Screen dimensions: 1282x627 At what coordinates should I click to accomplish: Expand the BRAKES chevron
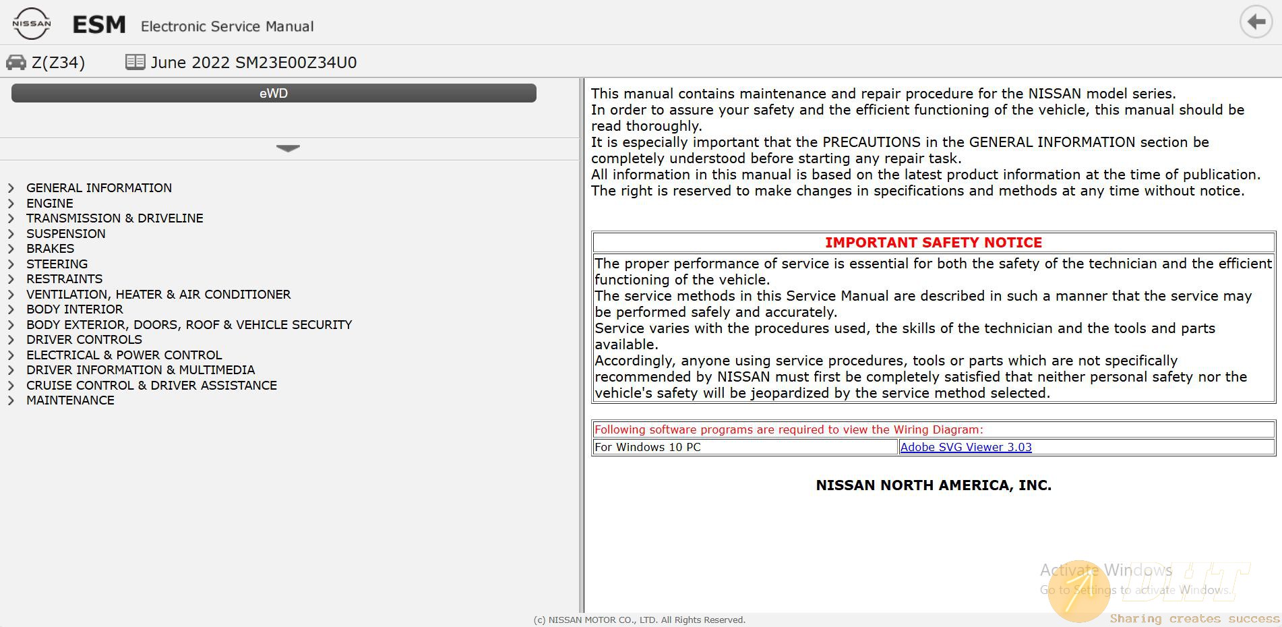coord(11,249)
